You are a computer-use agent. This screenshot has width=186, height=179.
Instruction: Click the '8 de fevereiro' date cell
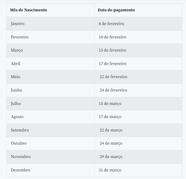tap(111, 24)
